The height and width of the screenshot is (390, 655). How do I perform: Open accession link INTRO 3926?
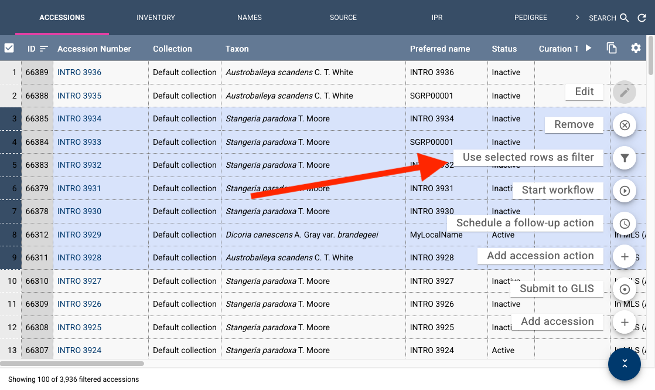79,304
